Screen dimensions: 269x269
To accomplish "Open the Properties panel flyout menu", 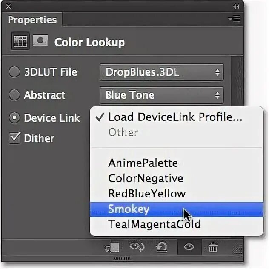I will click(234, 19).
